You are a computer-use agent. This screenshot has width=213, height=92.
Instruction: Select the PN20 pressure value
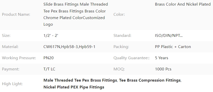click(x=49, y=58)
